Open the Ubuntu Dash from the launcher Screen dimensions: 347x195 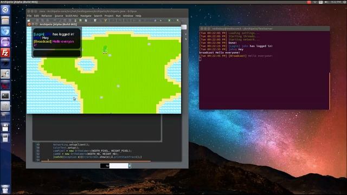[5, 10]
